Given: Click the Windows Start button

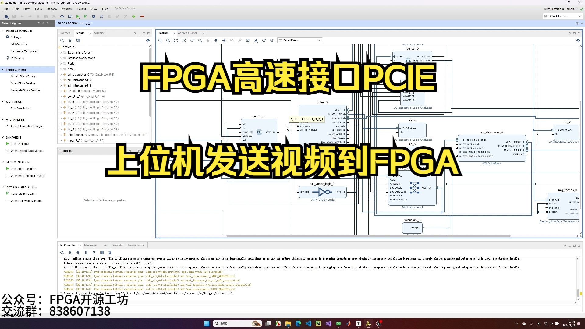Looking at the screenshot, I should pyautogui.click(x=207, y=324).
